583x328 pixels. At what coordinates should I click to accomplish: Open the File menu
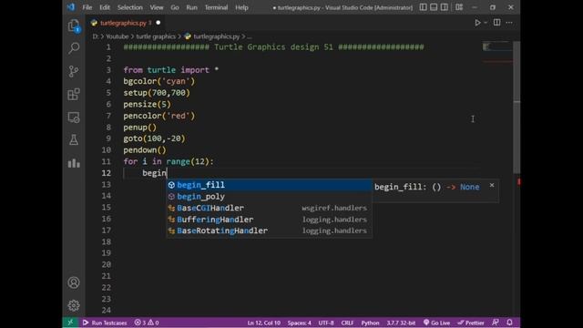87,7
